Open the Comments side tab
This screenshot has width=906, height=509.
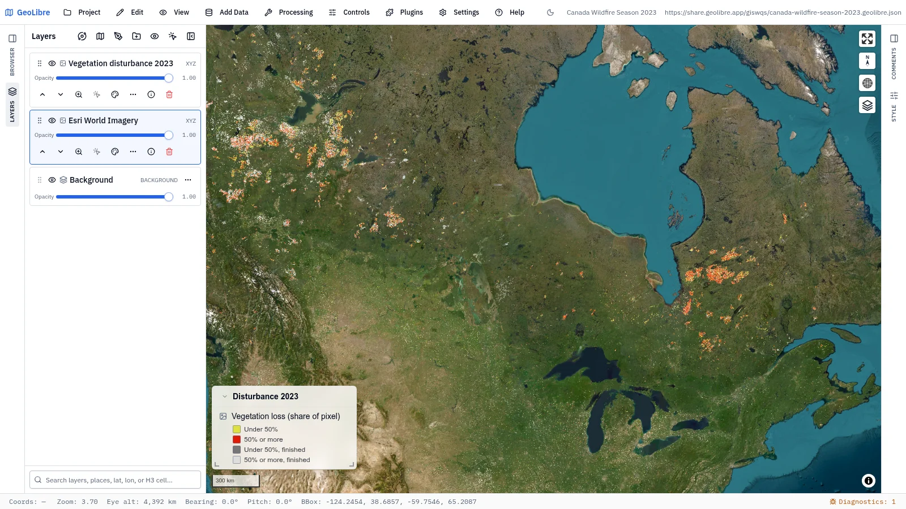pos(894,63)
